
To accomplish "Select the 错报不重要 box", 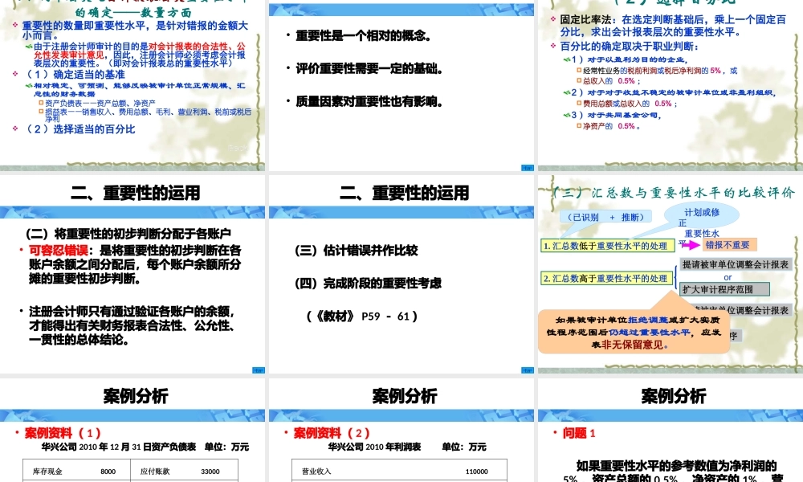I will coord(730,245).
